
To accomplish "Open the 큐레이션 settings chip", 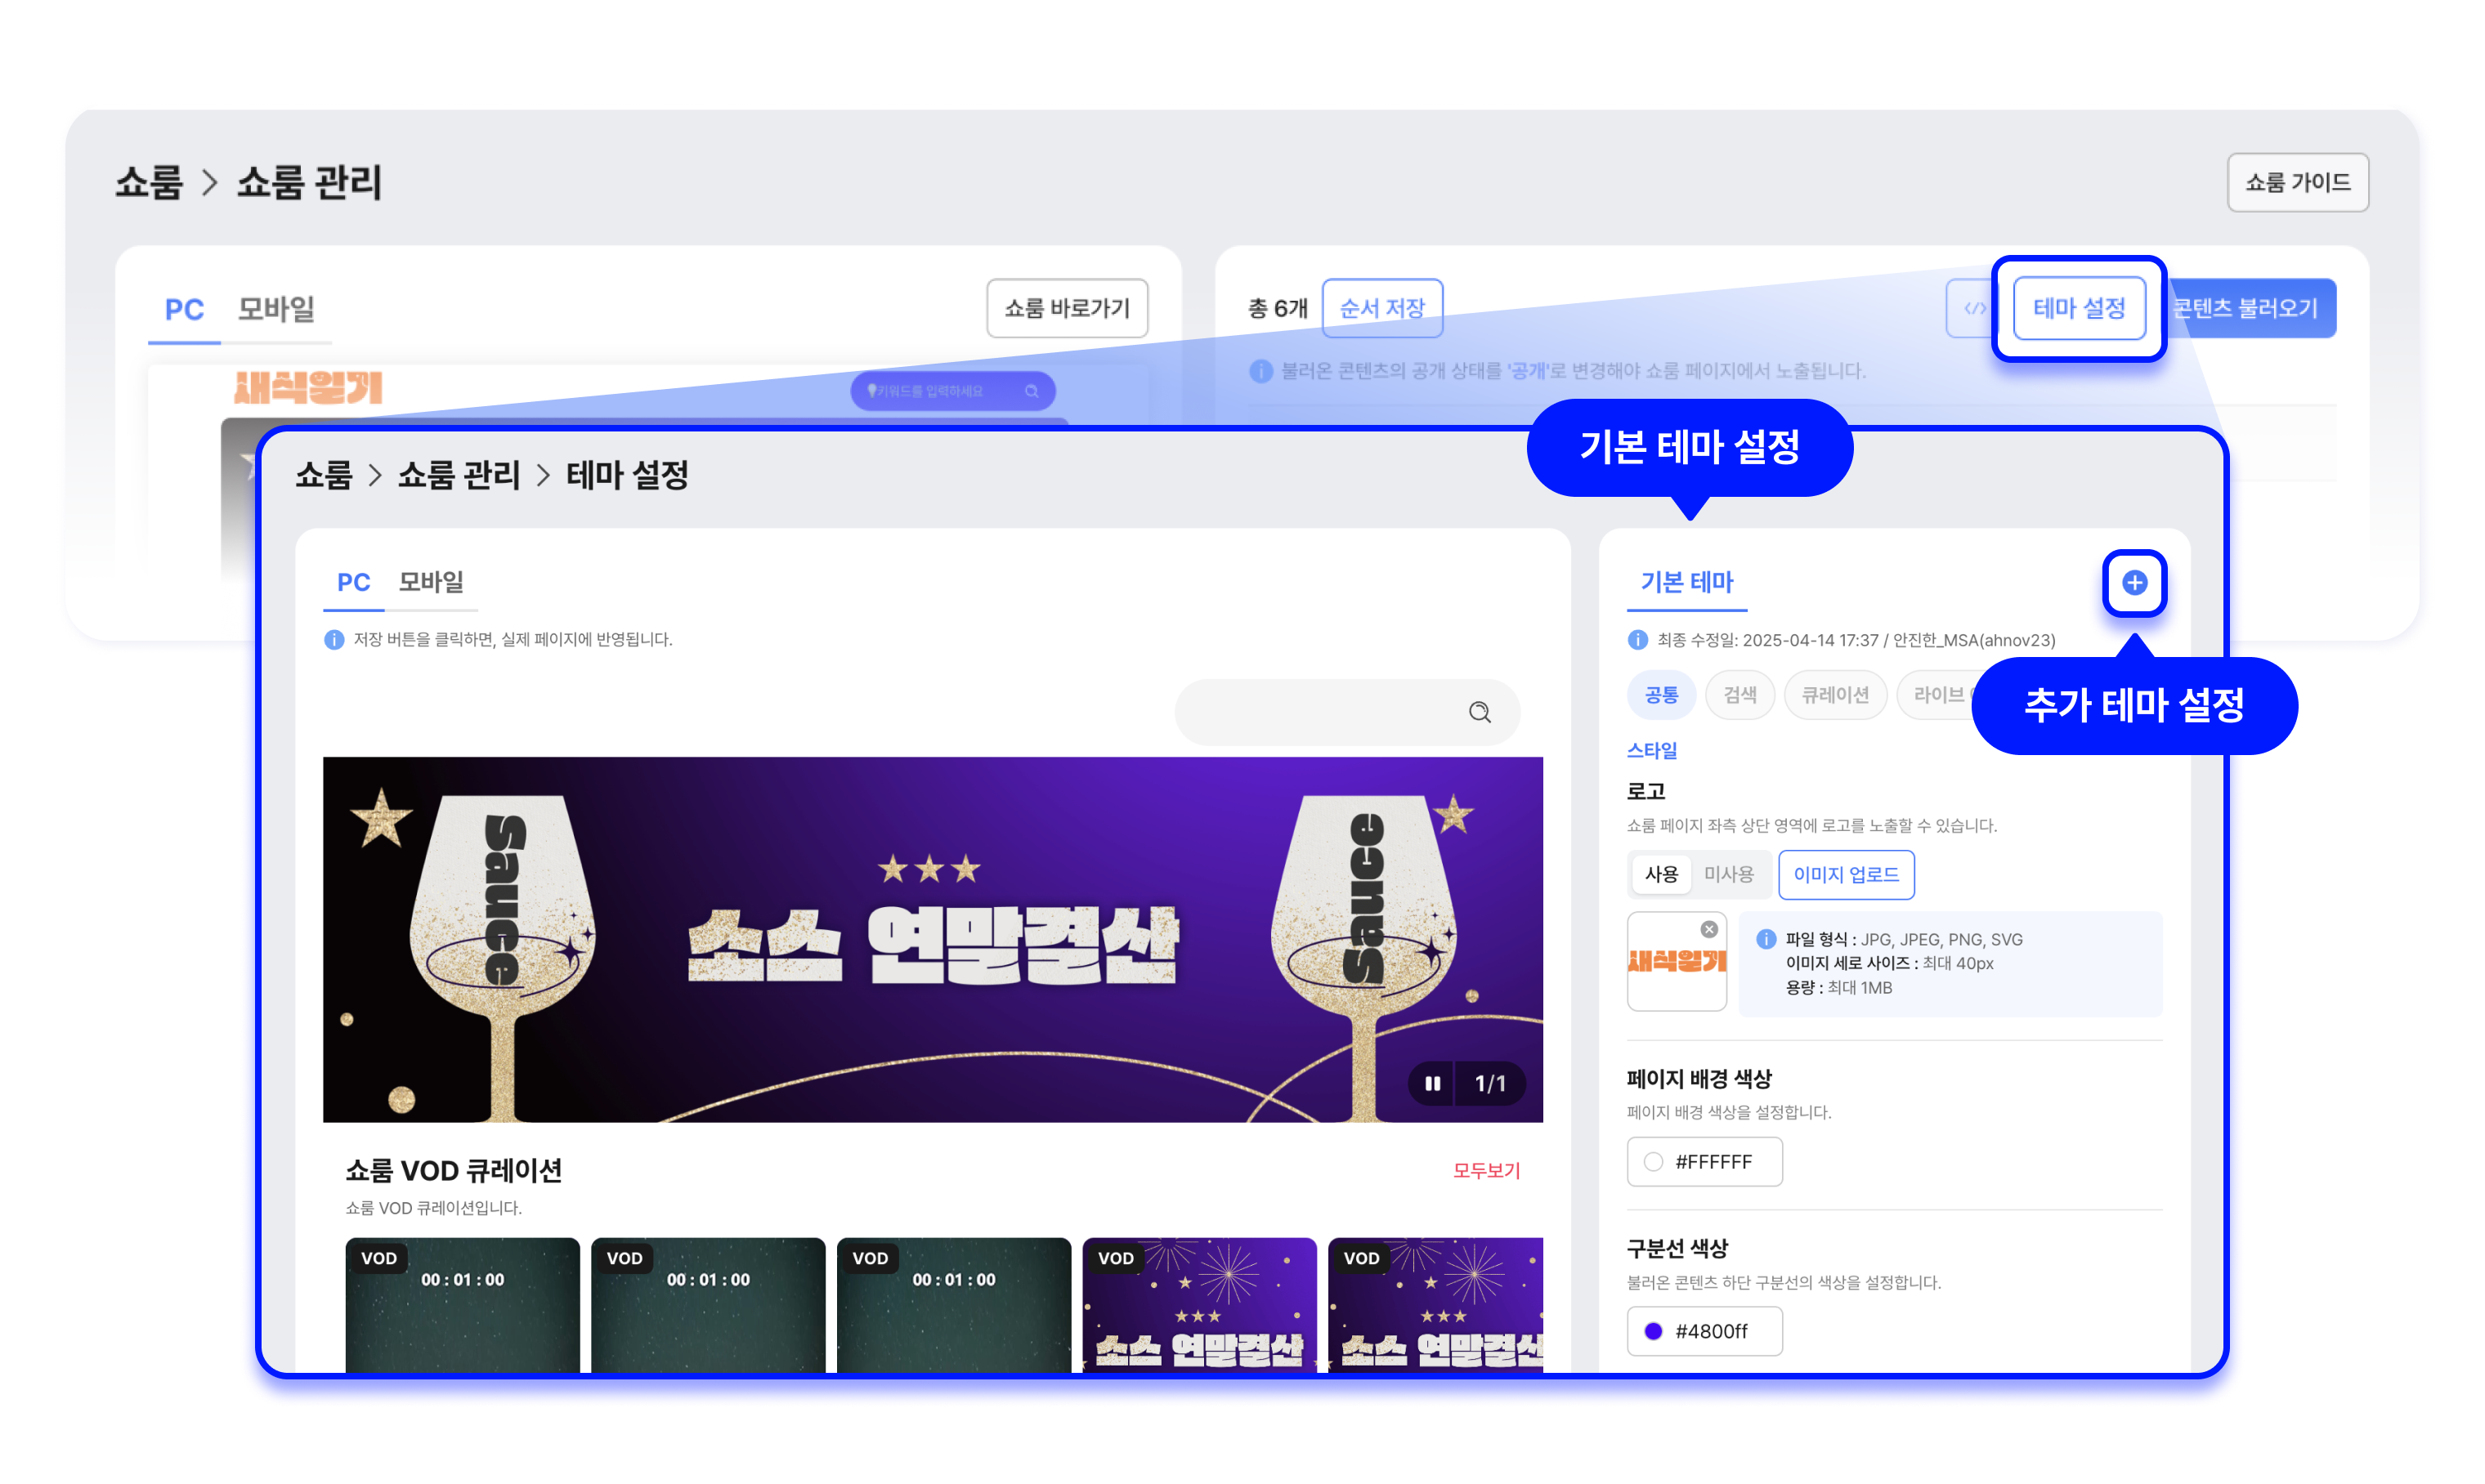I will [1834, 695].
